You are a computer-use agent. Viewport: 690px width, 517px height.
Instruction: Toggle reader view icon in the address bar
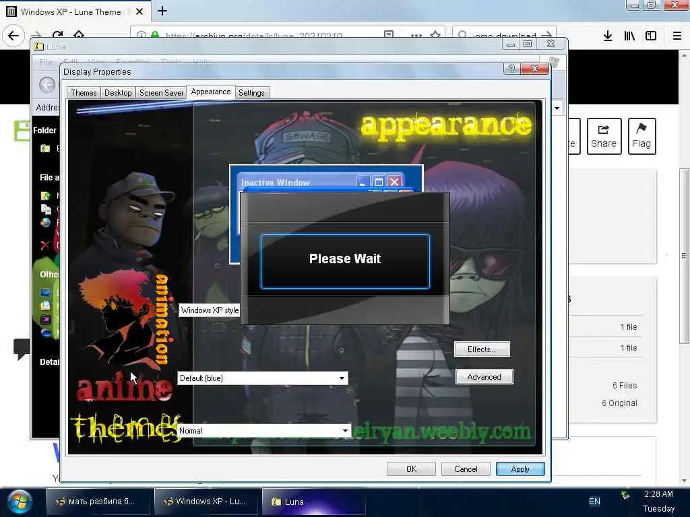[389, 34]
